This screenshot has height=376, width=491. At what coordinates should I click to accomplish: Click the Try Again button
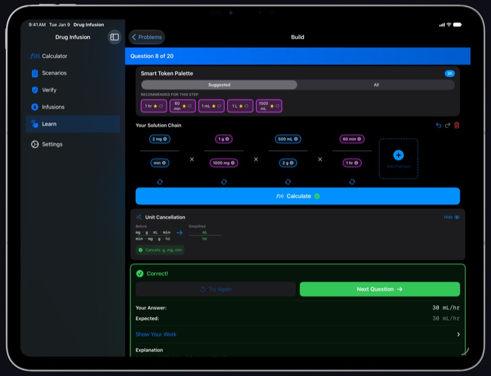(216, 289)
